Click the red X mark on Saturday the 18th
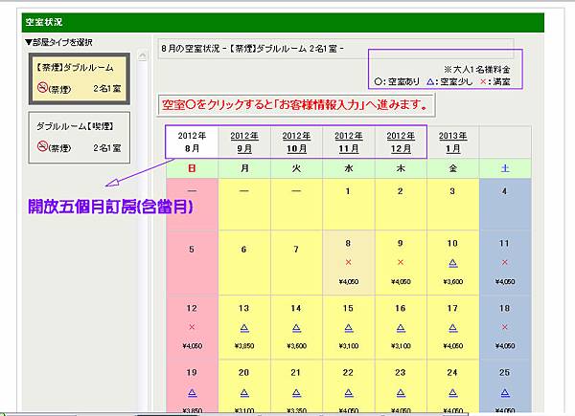The width and height of the screenshot is (575, 416). [505, 327]
